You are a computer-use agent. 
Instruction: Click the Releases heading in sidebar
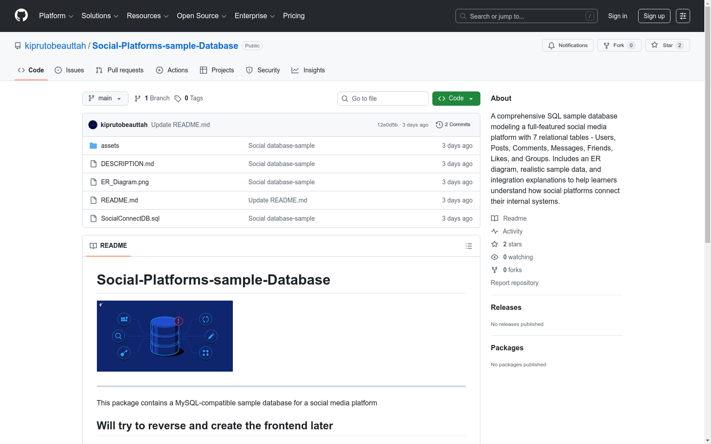[506, 307]
